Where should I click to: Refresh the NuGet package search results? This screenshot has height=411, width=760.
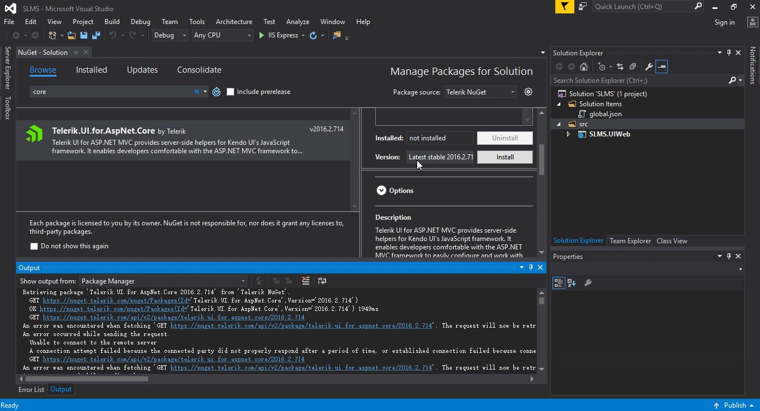[217, 92]
